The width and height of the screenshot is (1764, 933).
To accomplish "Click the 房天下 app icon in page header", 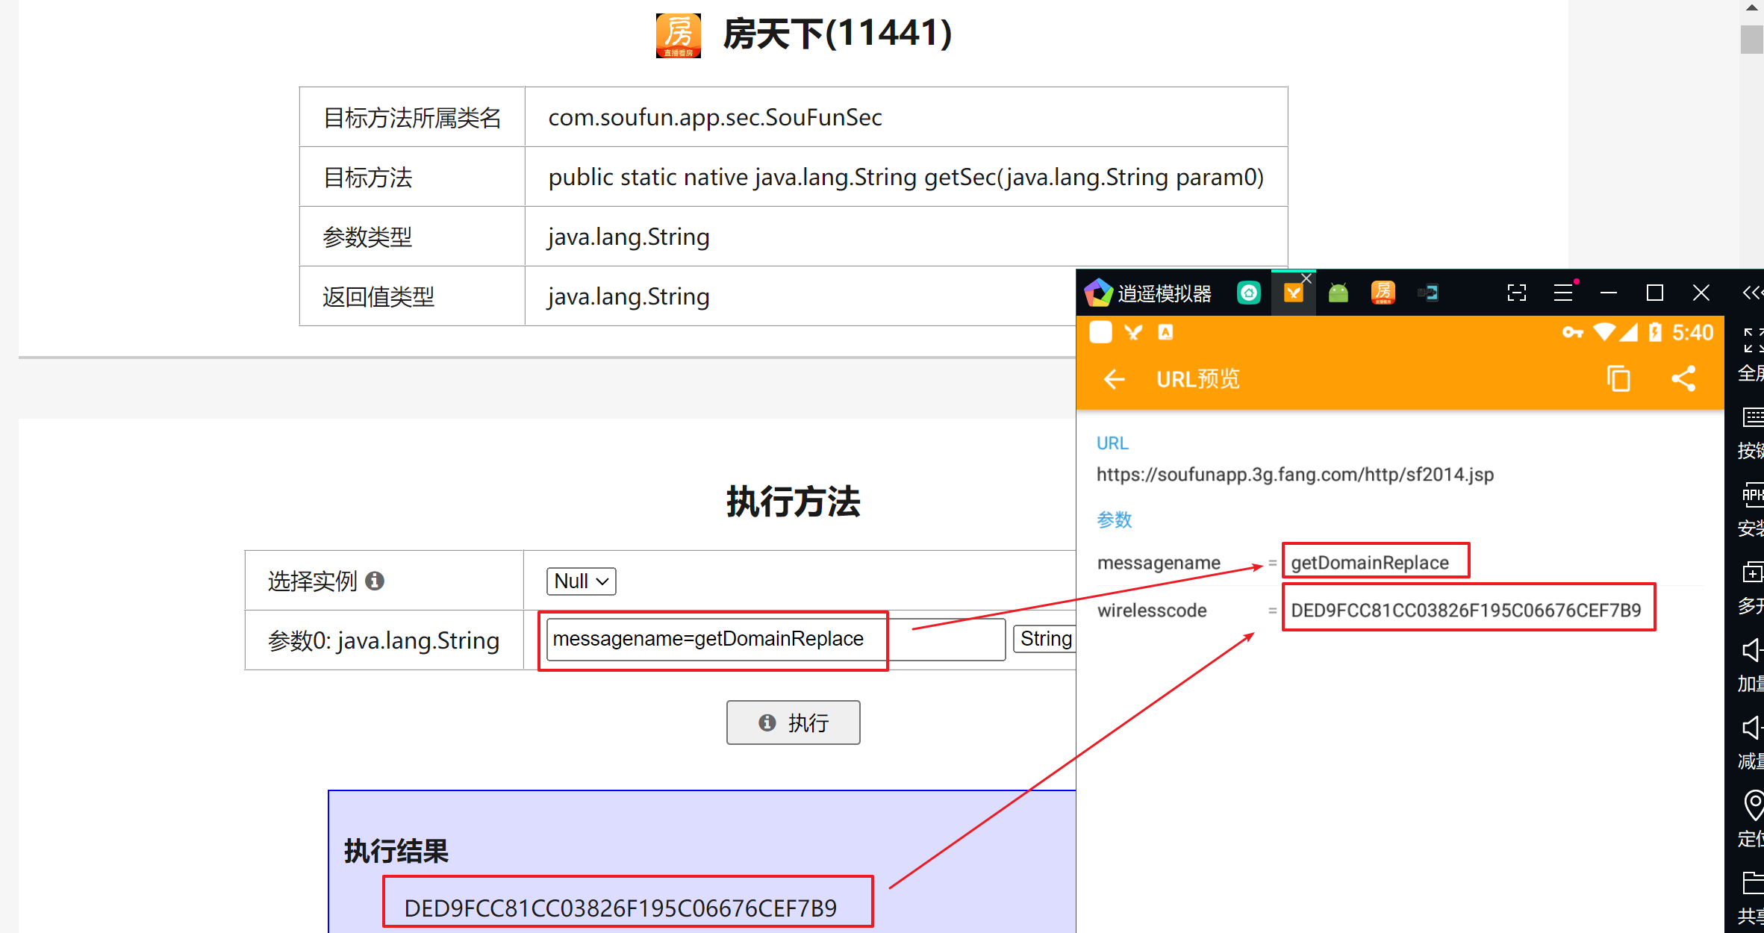I will pos(679,35).
